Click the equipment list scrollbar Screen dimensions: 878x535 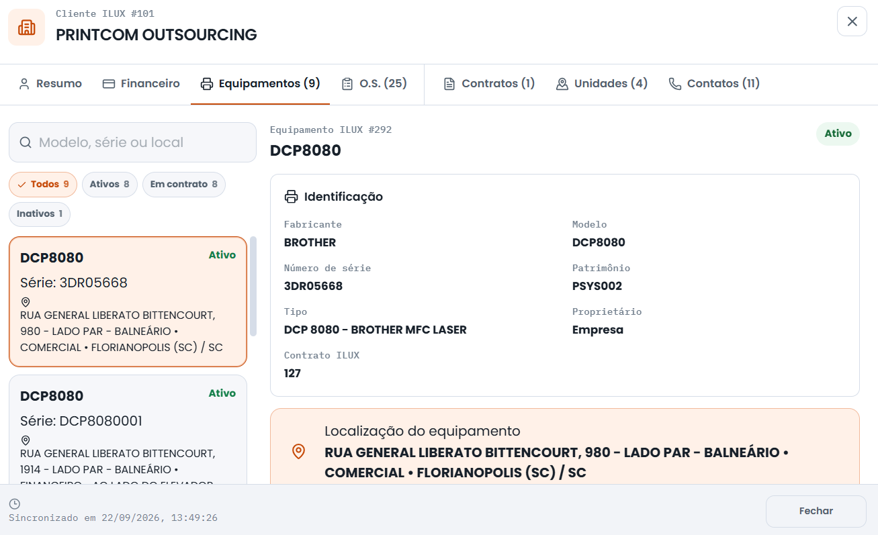(253, 286)
